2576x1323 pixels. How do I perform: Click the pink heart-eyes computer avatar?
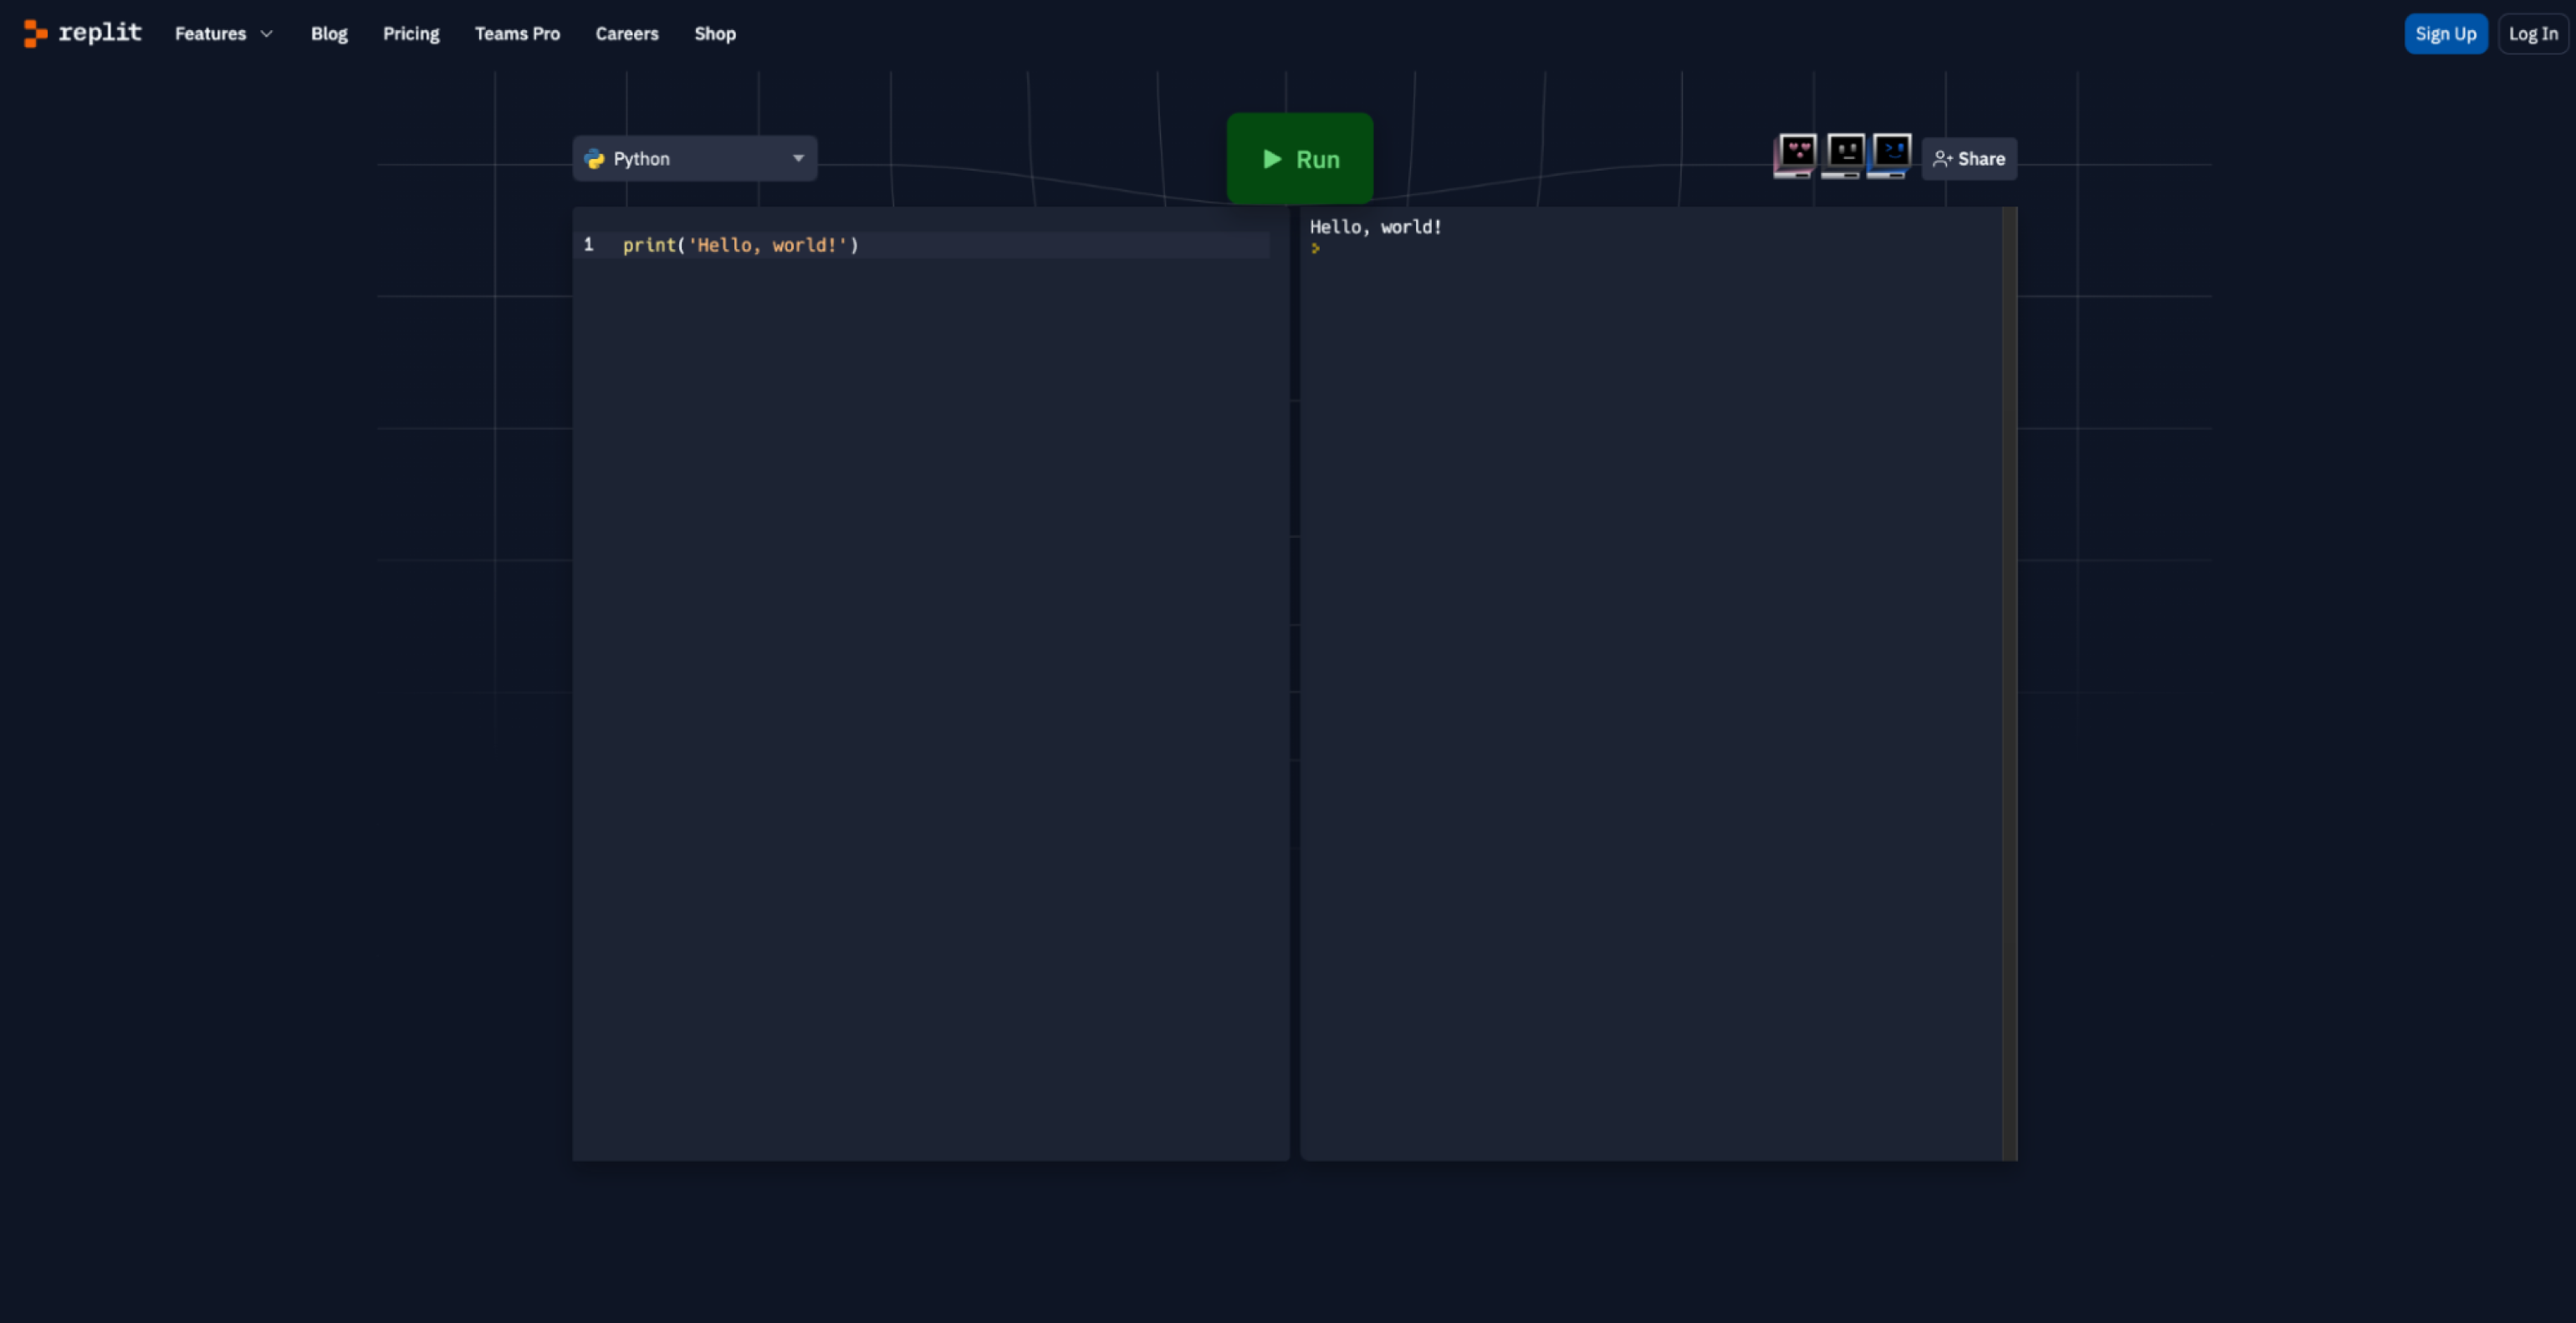(1795, 156)
